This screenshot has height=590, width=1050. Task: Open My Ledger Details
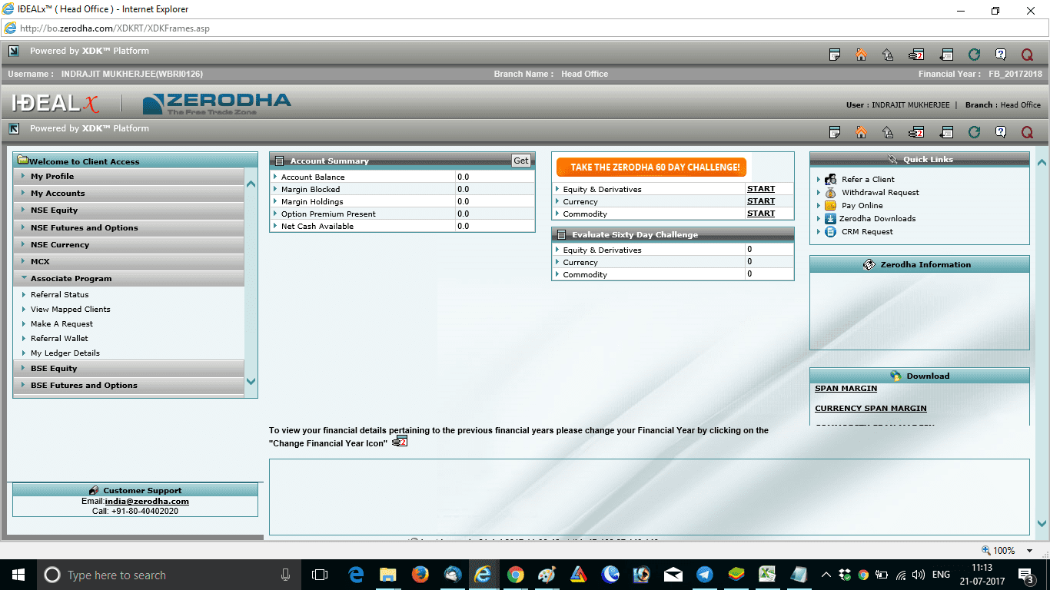(x=65, y=353)
